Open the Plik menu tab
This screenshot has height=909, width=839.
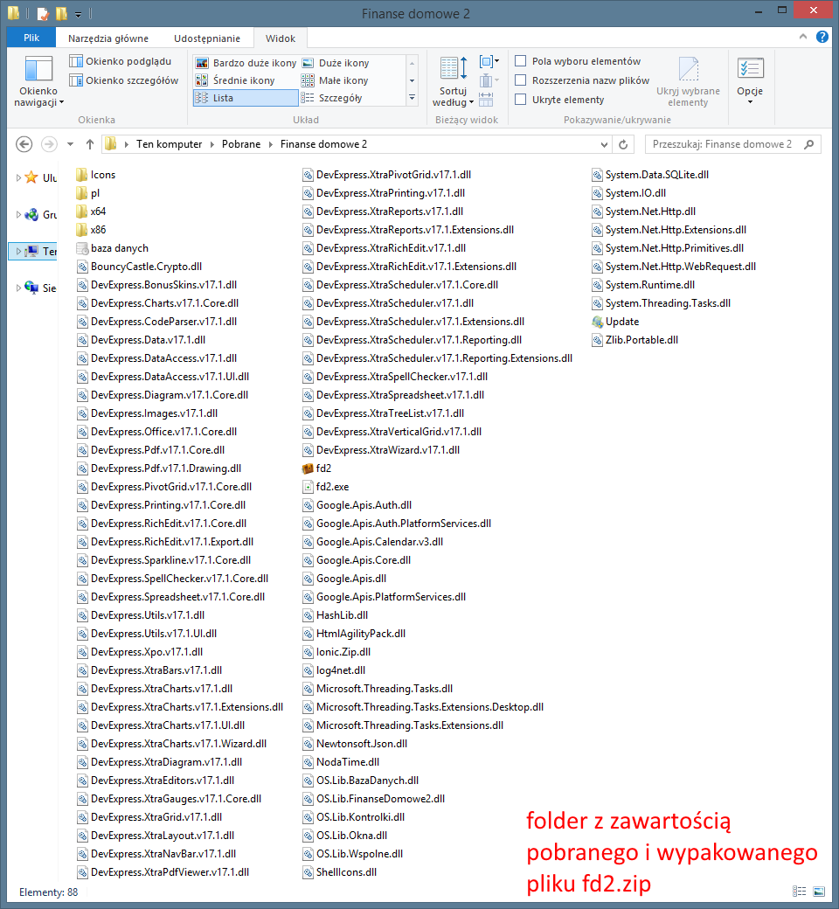(31, 38)
